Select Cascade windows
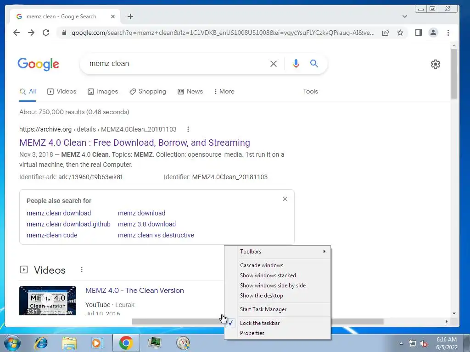 278,265
